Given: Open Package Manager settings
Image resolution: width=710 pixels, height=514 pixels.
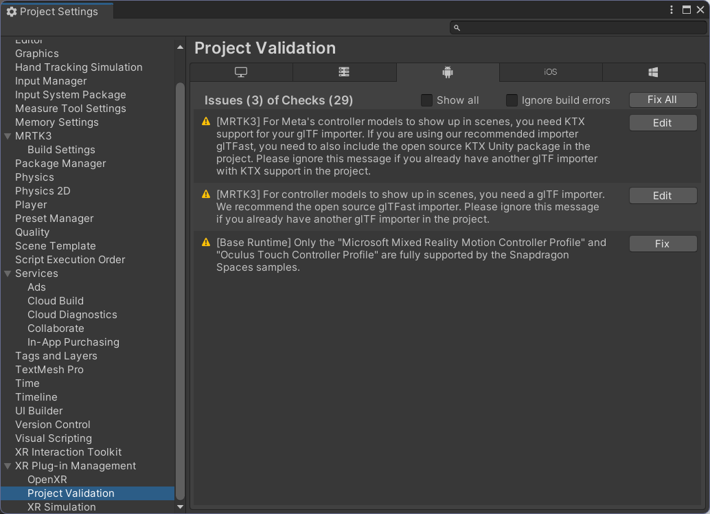Looking at the screenshot, I should tap(60, 164).
